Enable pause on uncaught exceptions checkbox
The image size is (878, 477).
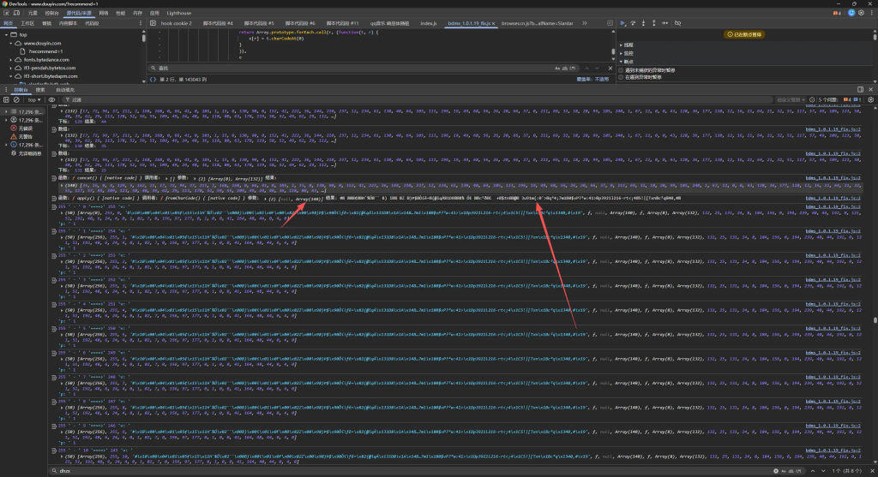621,70
